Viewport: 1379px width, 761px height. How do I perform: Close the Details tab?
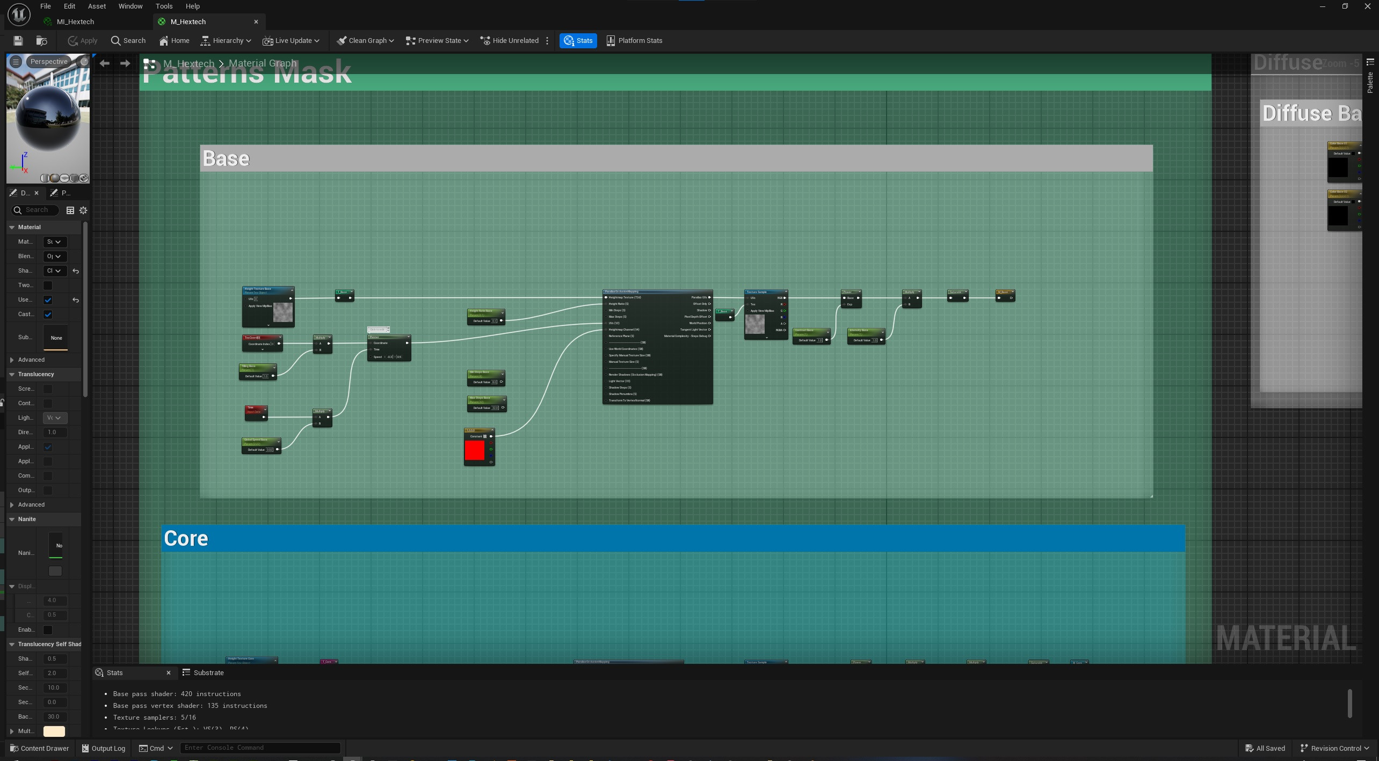pyautogui.click(x=37, y=193)
